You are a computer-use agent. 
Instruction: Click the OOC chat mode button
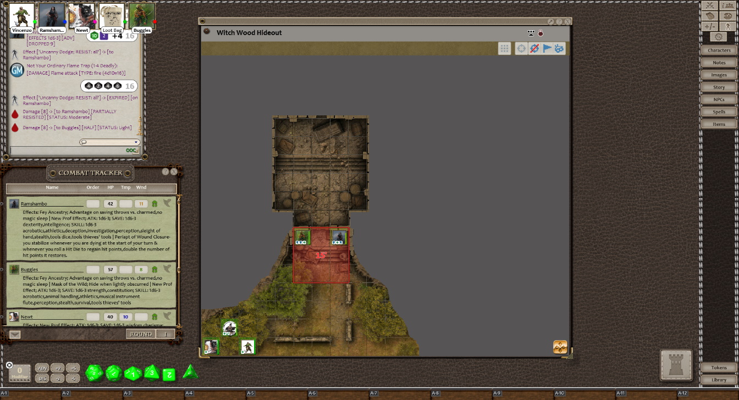coord(132,150)
